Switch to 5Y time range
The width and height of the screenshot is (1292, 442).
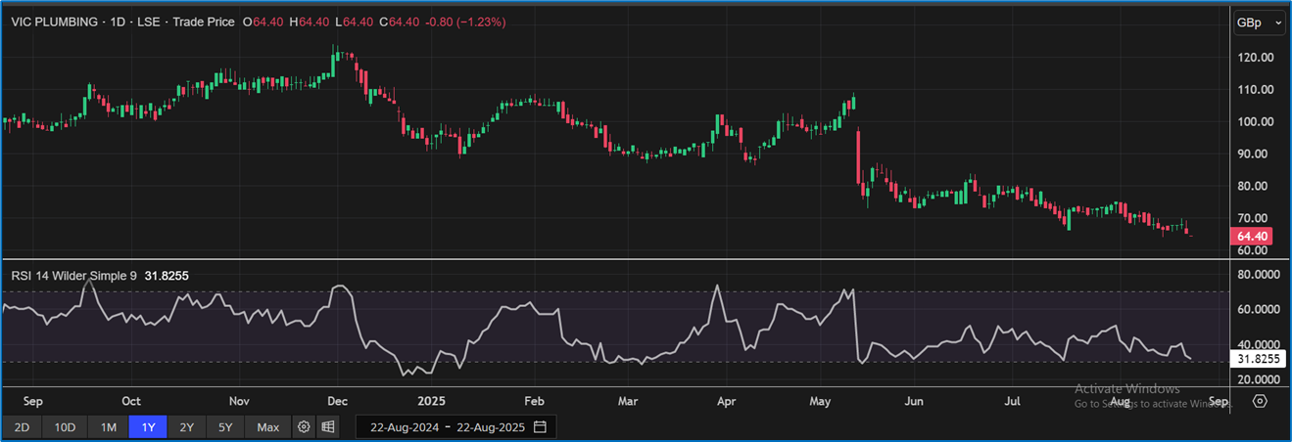225,427
